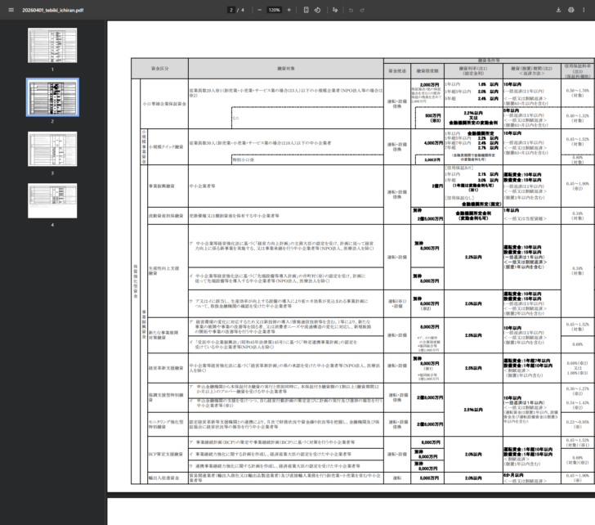Go to page 4 thumbnail
This screenshot has height=525, width=595.
coord(52,201)
